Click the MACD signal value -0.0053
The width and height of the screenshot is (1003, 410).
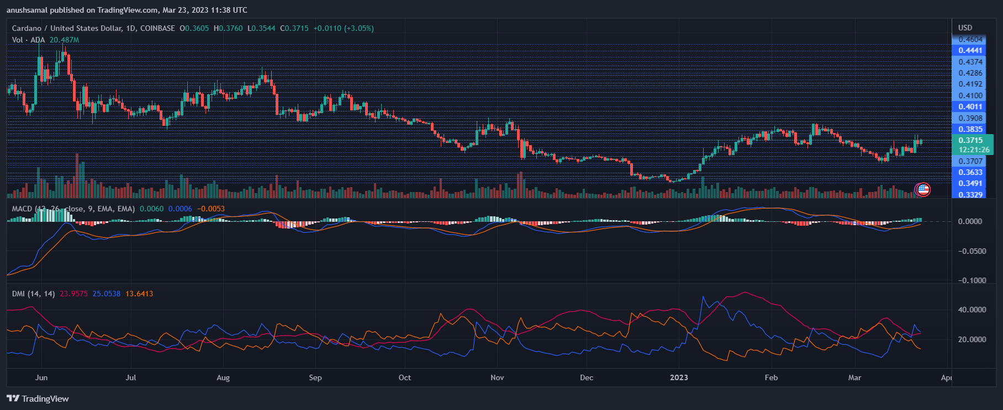tap(211, 209)
